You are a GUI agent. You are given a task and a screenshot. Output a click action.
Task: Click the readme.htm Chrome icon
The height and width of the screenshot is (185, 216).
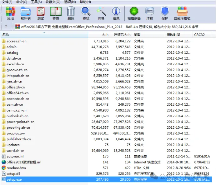pyautogui.click(x=4, y=168)
